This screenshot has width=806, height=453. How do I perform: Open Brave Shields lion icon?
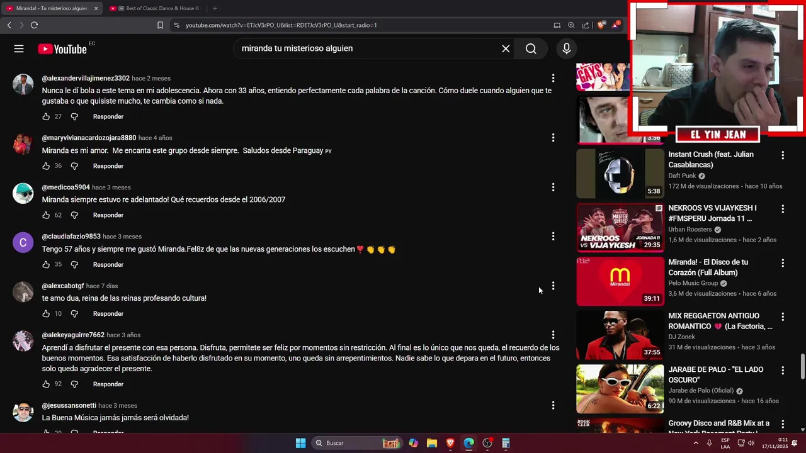click(601, 25)
